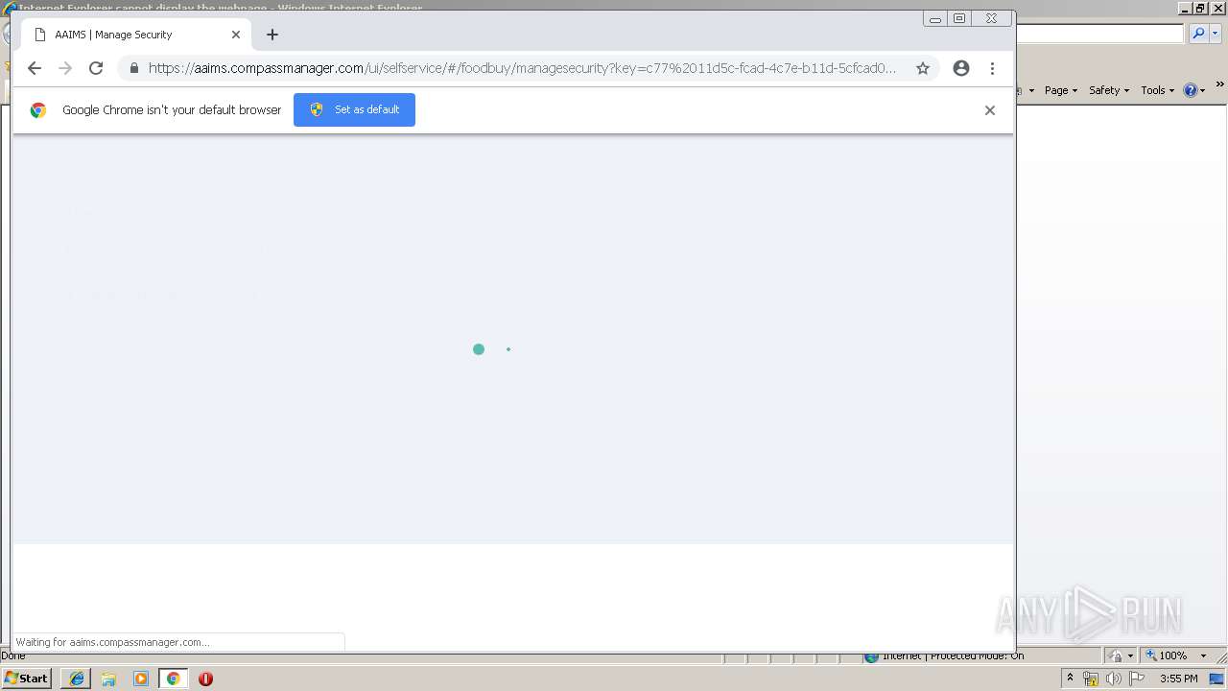Select the Chrome taskbar button
The width and height of the screenshot is (1228, 691).
point(174,679)
